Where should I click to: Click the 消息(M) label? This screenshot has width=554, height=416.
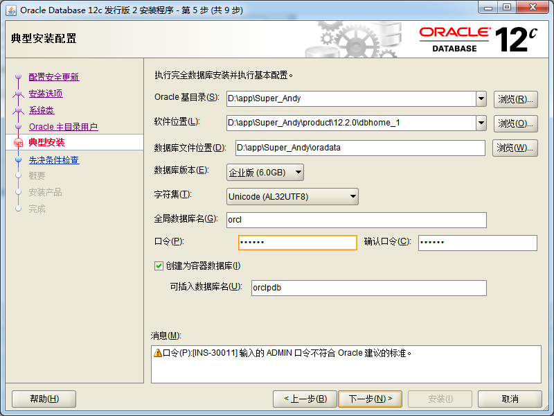coord(166,336)
